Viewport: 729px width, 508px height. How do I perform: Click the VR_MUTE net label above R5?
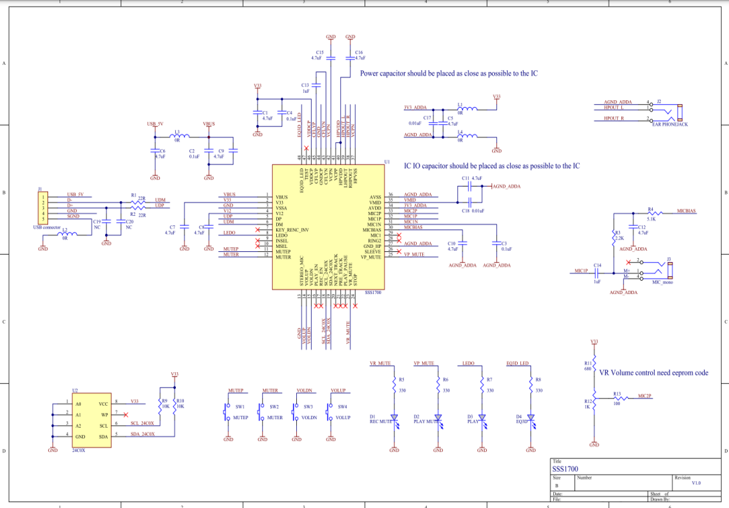381,364
